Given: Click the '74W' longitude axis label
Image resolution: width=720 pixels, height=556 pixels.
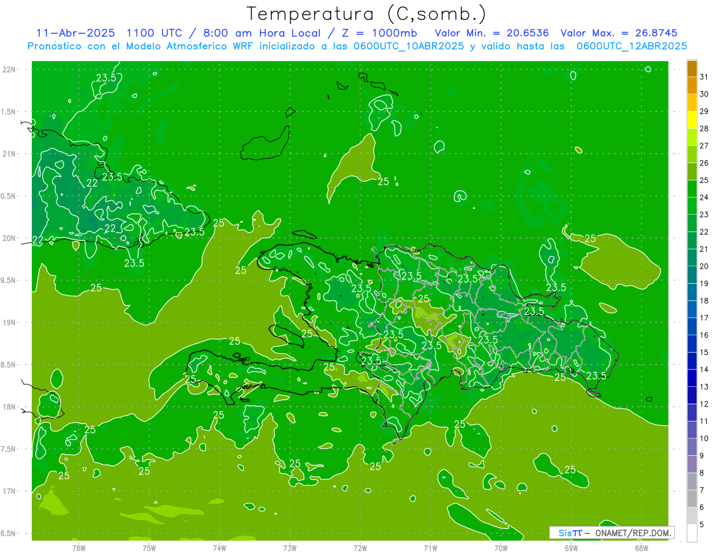Looking at the screenshot, I should [220, 548].
